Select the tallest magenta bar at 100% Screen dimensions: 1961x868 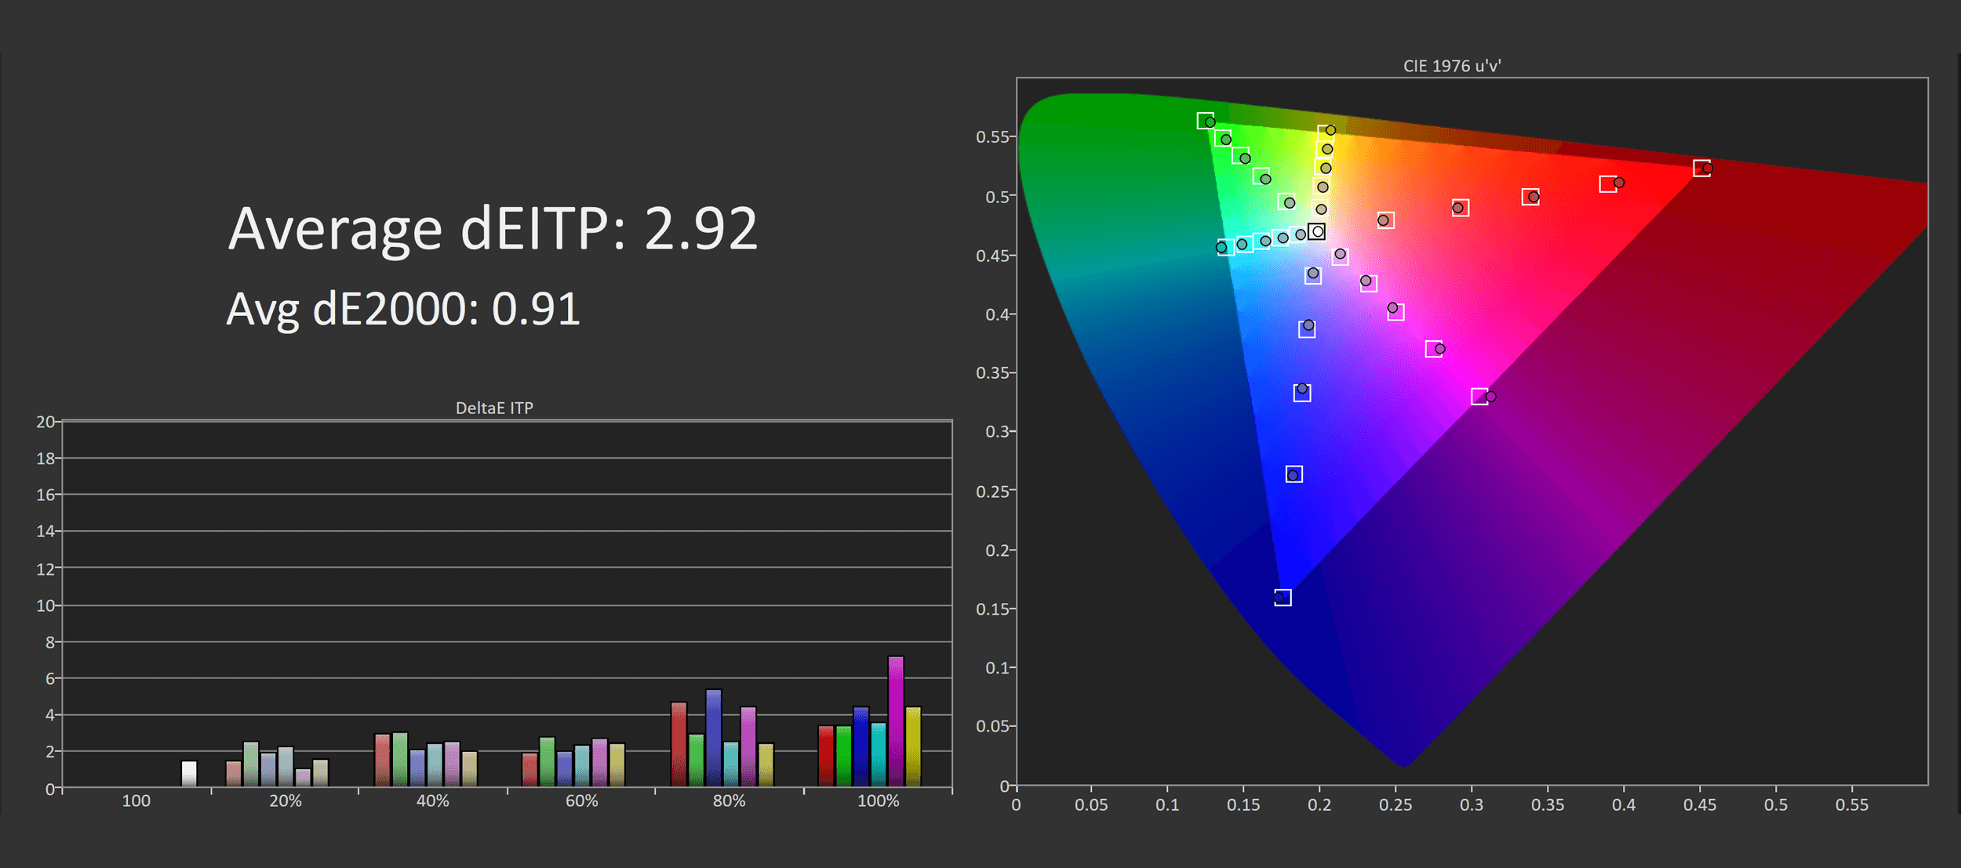pos(896,721)
